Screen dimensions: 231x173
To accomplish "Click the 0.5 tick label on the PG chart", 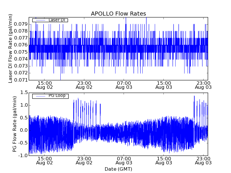I will (x=24, y=118).
